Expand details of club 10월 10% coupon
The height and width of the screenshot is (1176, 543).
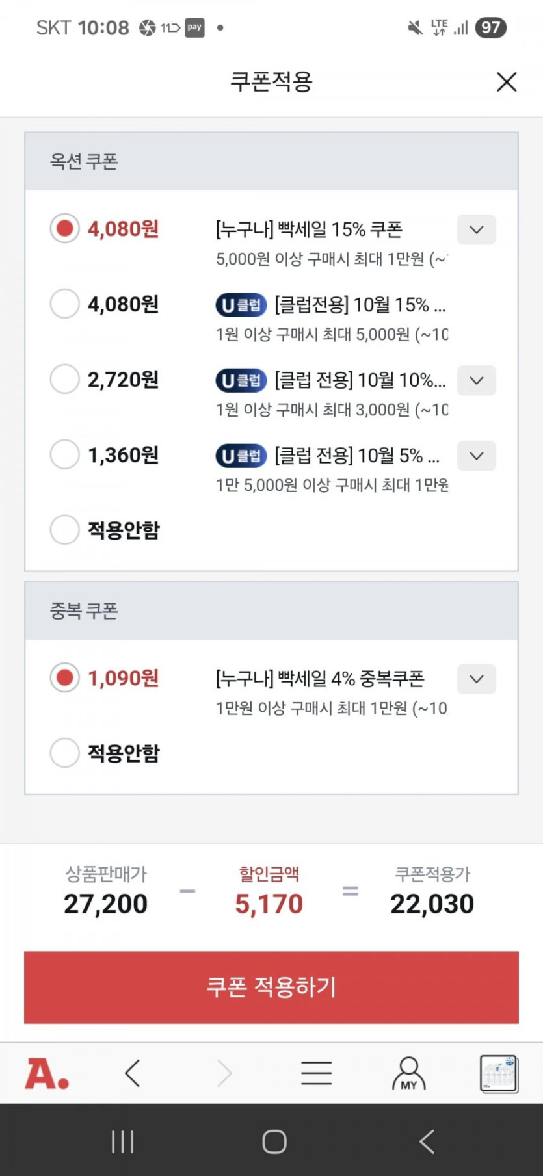point(476,380)
